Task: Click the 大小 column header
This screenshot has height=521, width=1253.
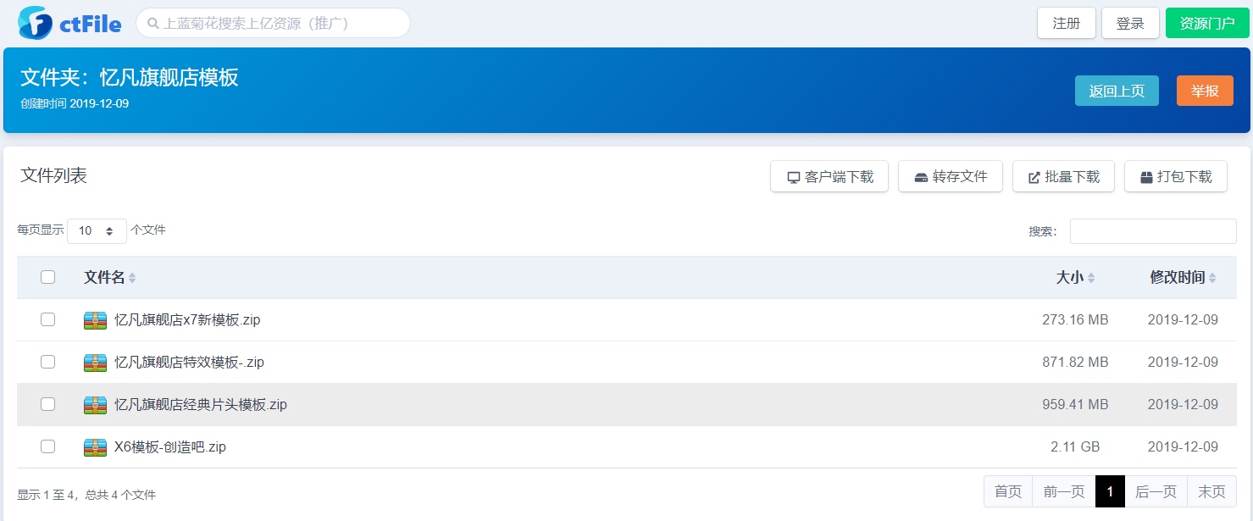Action: [1069, 277]
